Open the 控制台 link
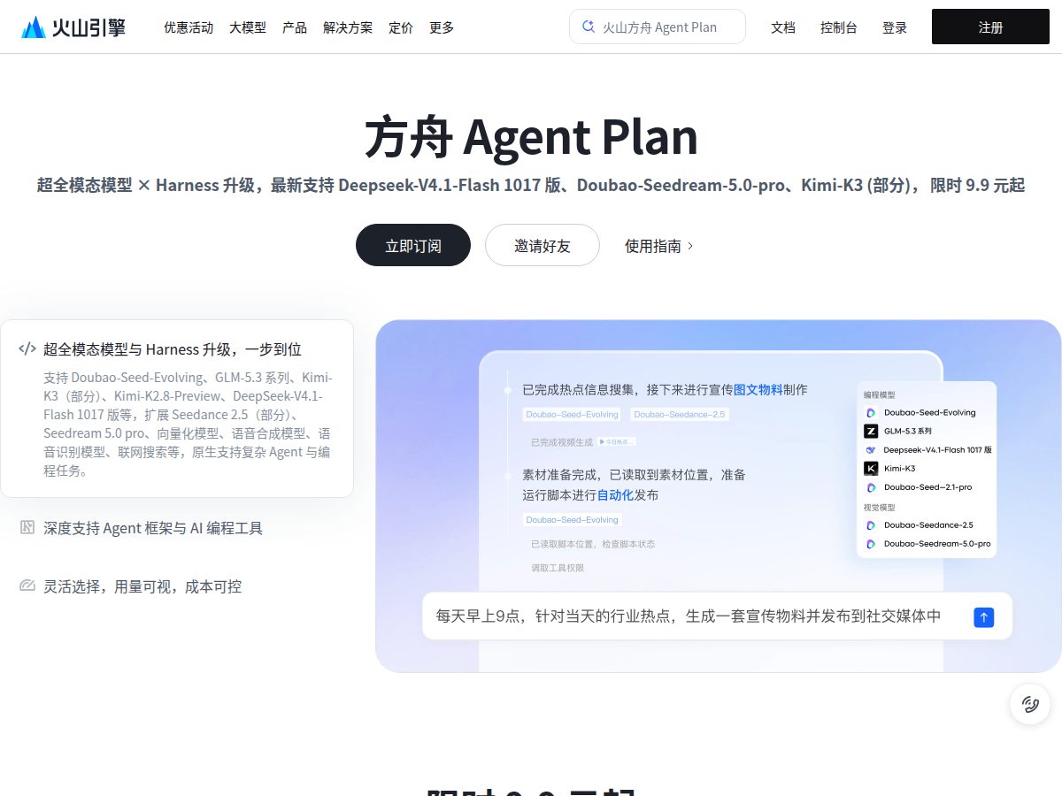1062x796 pixels. click(839, 27)
